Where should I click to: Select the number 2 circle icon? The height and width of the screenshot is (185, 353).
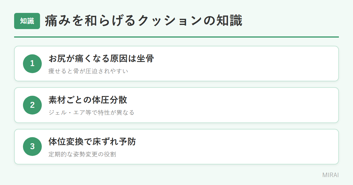[32, 105]
